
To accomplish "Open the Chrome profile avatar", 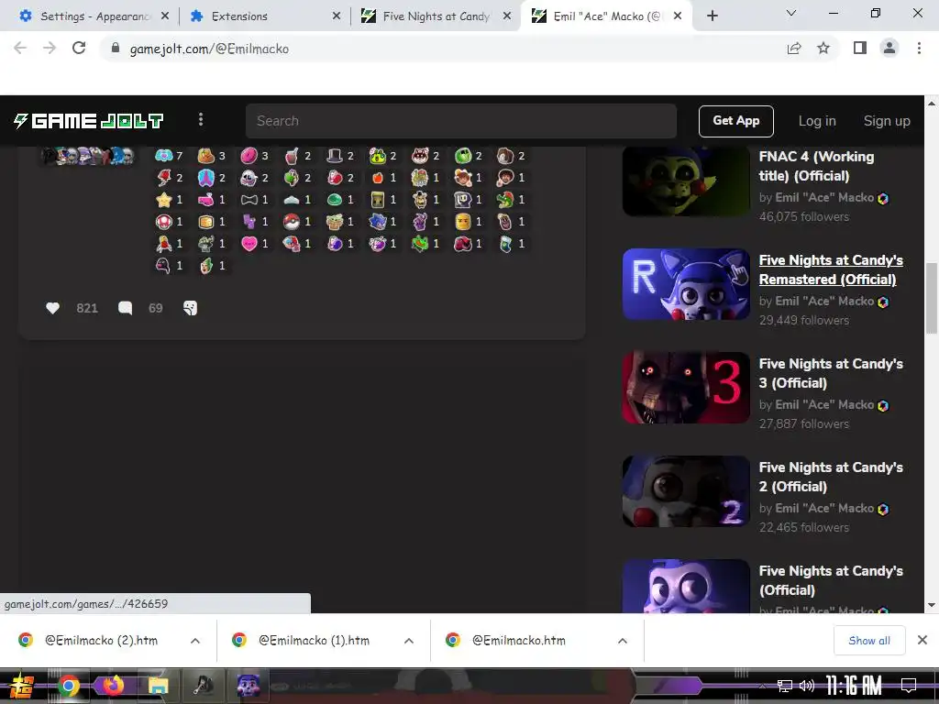I will [889, 49].
